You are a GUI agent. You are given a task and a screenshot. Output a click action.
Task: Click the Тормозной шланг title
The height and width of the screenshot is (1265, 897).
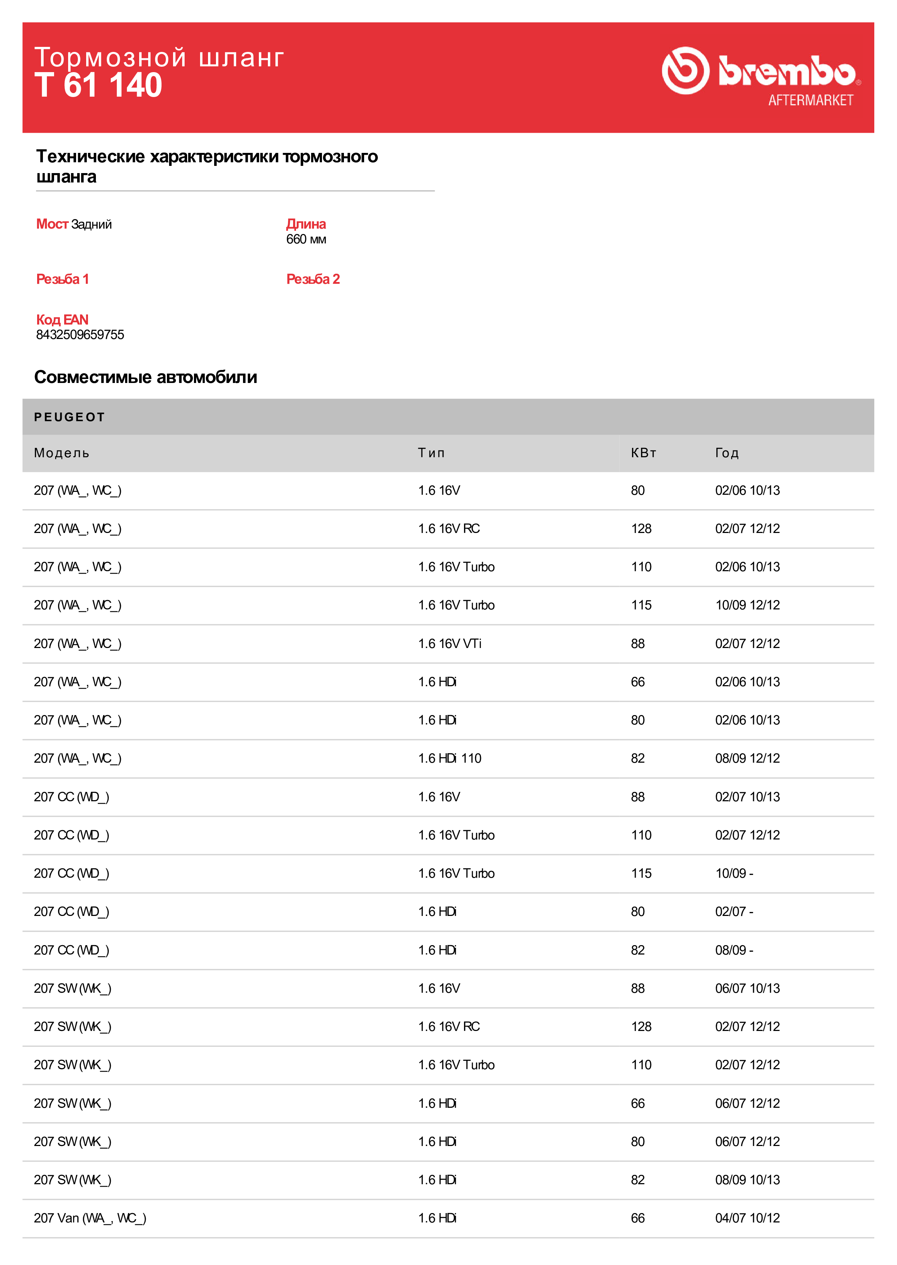coord(159,57)
